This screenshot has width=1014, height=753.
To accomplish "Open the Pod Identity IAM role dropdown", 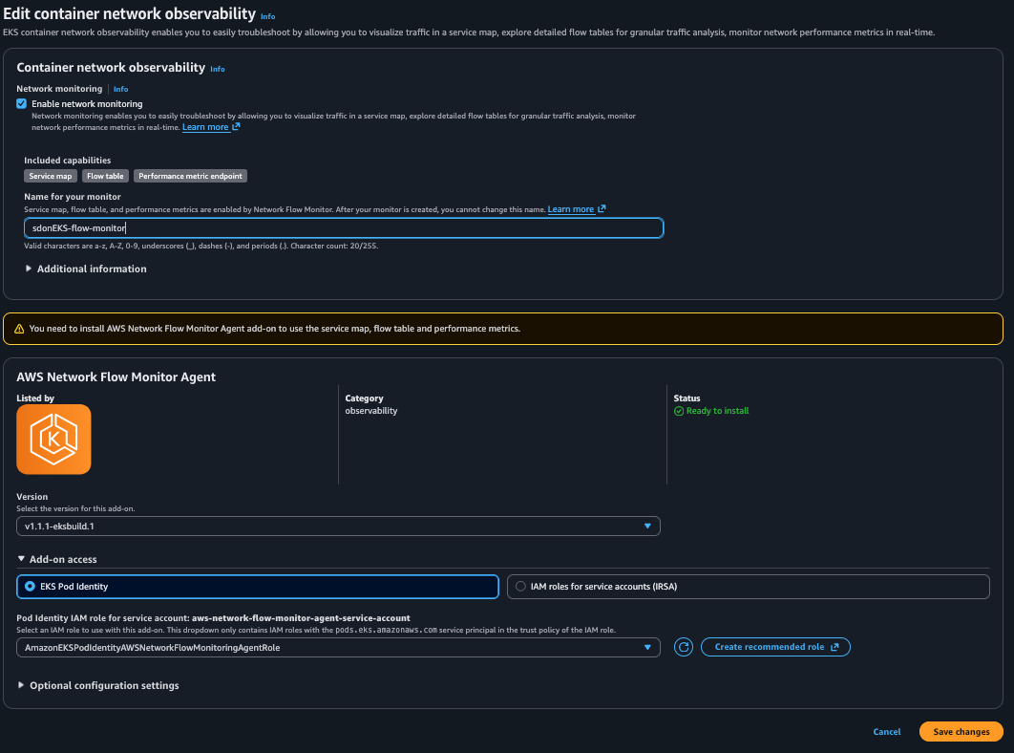I will pos(338,648).
